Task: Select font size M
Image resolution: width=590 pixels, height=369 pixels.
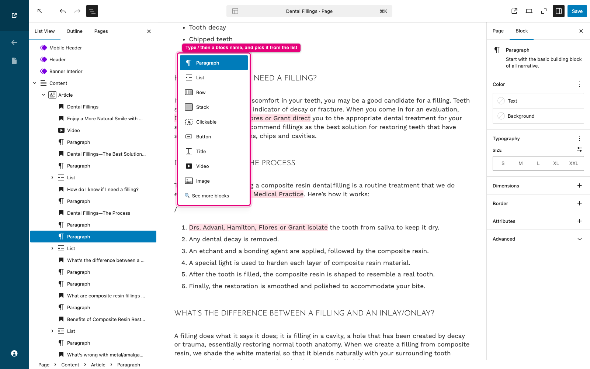Action: (x=521, y=163)
